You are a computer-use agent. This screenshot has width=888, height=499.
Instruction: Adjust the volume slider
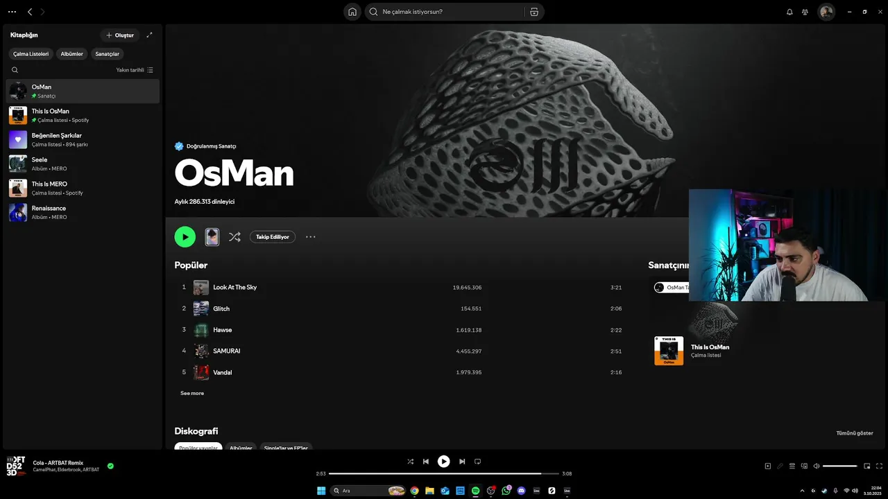point(839,466)
